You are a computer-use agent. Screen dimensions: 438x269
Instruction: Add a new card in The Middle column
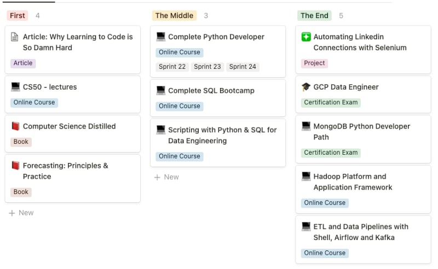(x=166, y=177)
